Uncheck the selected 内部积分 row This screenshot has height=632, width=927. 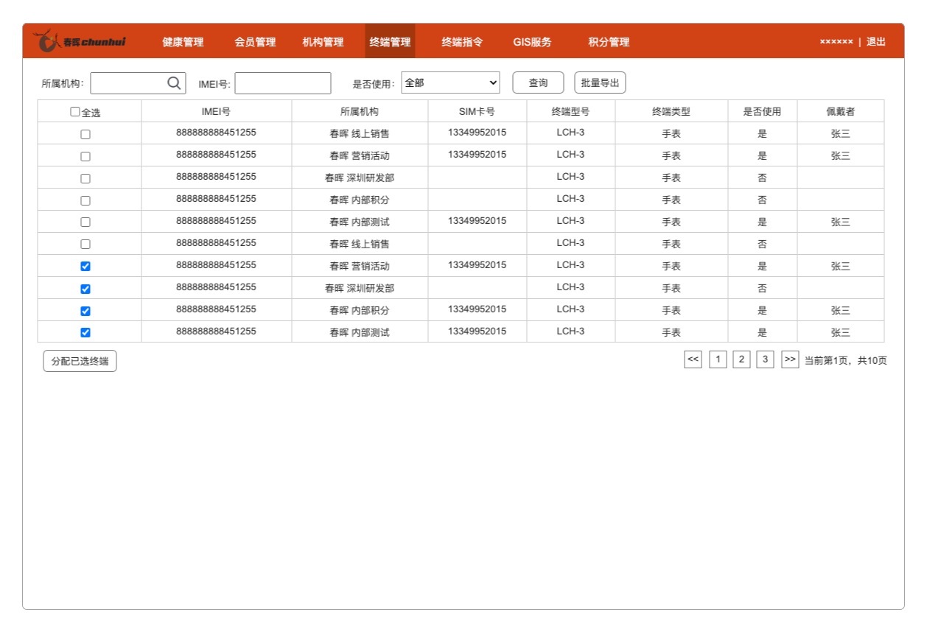[85, 310]
